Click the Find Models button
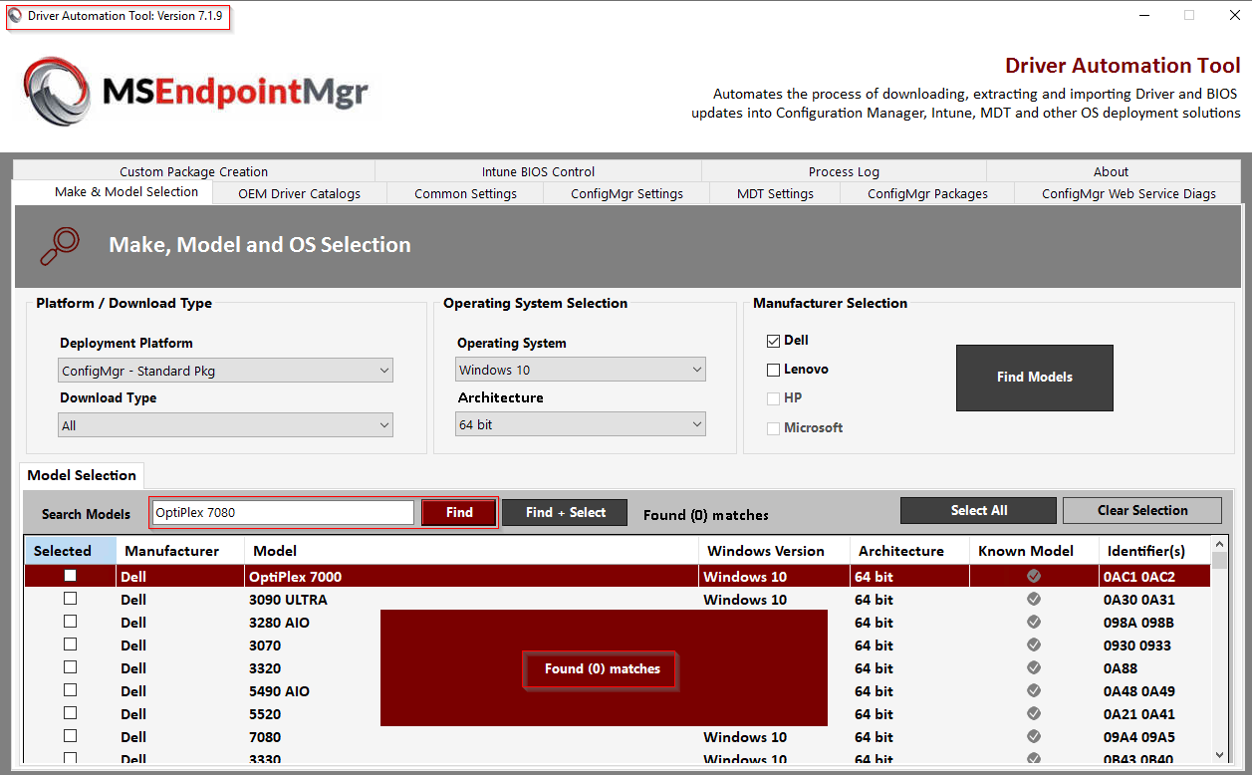The width and height of the screenshot is (1252, 775). 1034,378
